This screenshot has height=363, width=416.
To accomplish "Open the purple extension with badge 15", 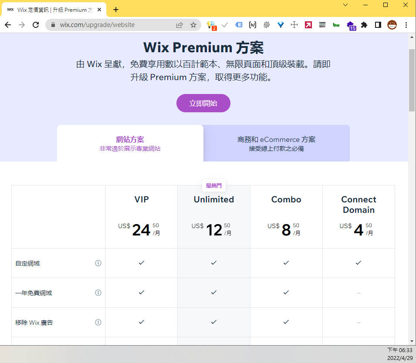I will (x=351, y=26).
